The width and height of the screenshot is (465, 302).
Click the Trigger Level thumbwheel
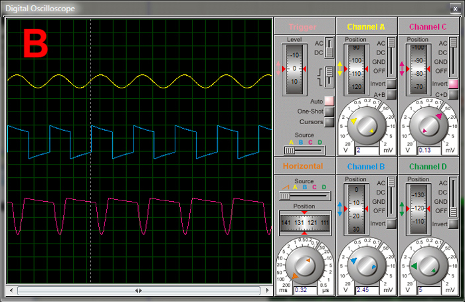click(x=294, y=69)
